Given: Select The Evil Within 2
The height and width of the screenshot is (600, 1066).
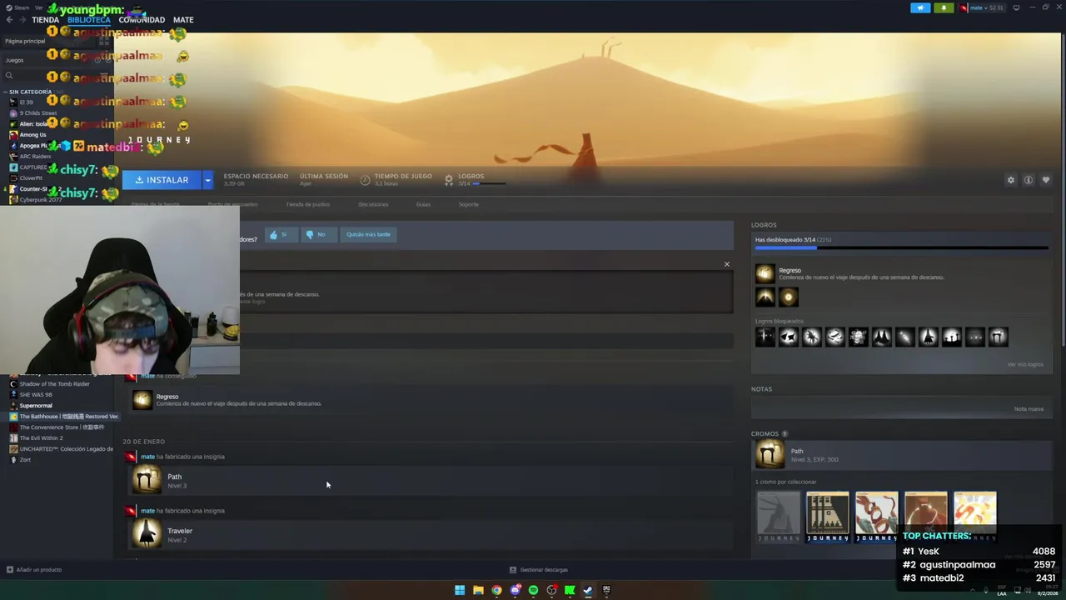Looking at the screenshot, I should [x=41, y=438].
